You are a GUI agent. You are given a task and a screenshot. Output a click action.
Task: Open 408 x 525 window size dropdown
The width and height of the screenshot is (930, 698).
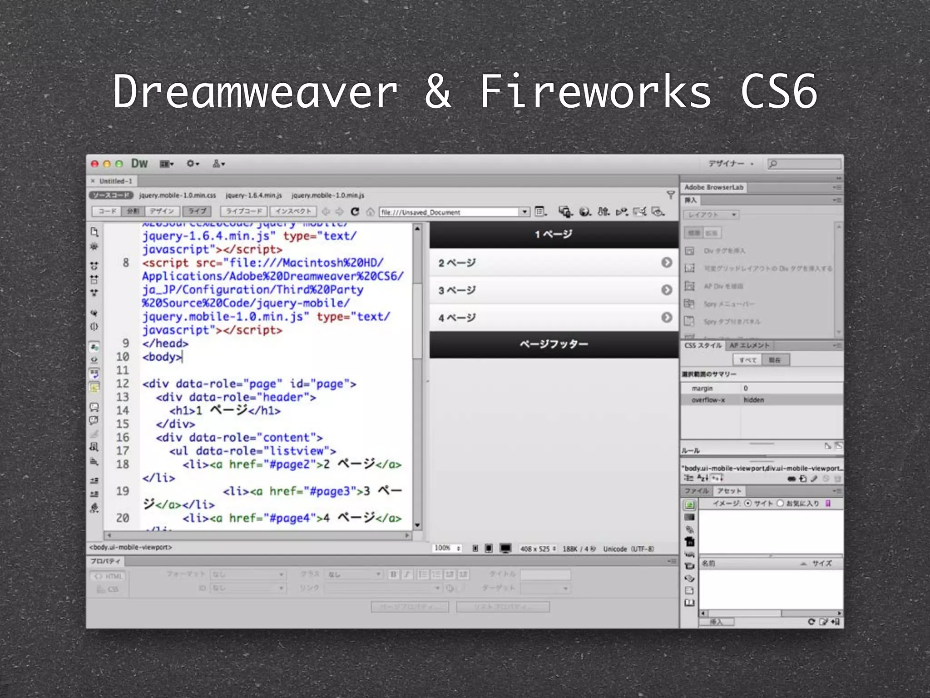pos(538,548)
